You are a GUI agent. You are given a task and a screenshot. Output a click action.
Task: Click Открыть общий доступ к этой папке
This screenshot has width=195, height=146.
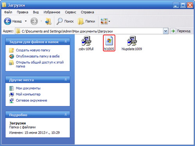(x=40, y=64)
